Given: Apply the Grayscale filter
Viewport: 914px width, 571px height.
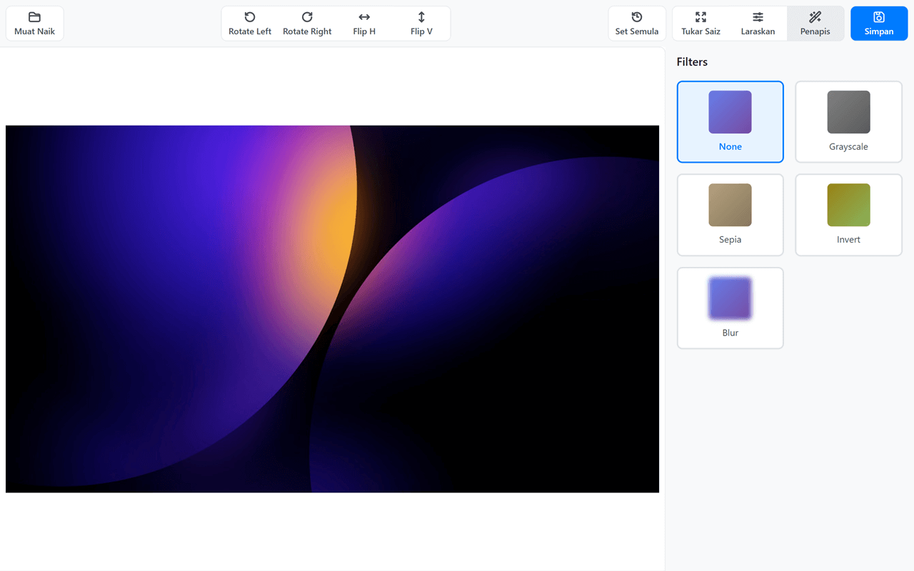Looking at the screenshot, I should click(849, 122).
